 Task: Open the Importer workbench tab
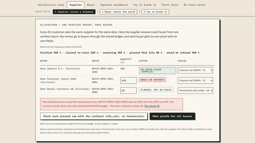(114, 5)
